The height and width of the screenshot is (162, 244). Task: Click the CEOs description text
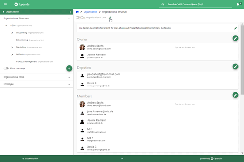(x=125, y=28)
